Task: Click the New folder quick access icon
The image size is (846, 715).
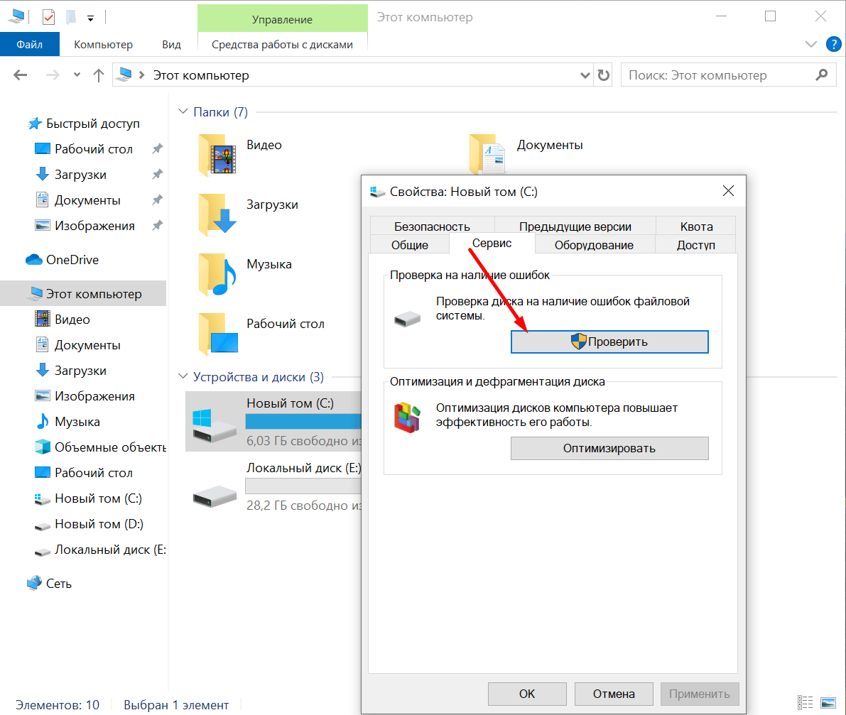Action: click(71, 17)
